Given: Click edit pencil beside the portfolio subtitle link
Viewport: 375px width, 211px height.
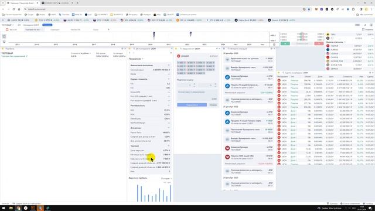Looking at the screenshot, I should tap(27, 56).
